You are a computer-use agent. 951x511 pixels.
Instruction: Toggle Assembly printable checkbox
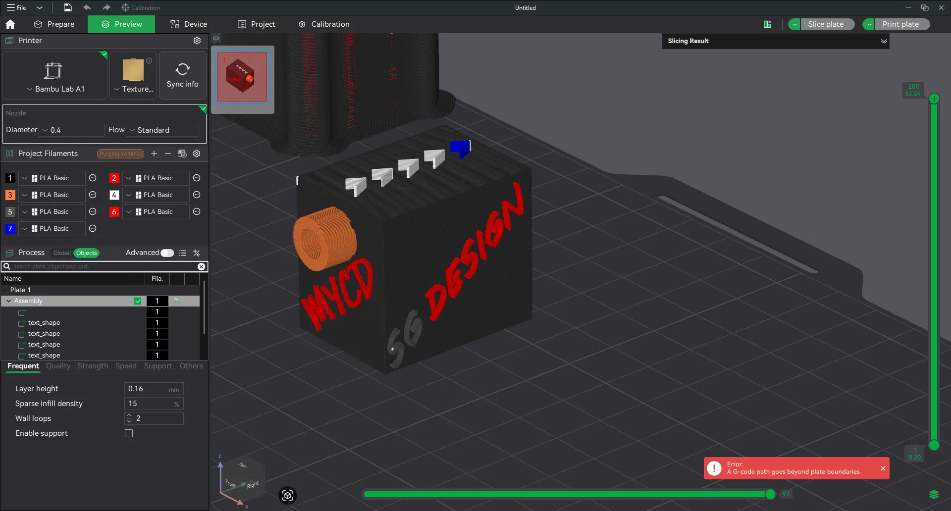coord(138,301)
